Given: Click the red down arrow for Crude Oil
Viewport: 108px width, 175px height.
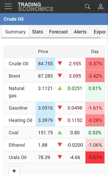Looking at the screenshot, I should click(60, 63).
